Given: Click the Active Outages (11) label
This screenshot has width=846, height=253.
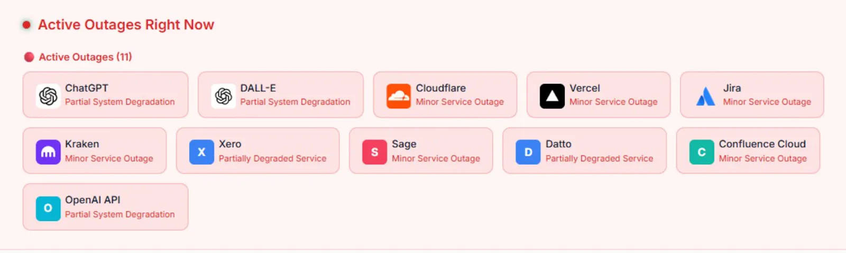Looking at the screenshot, I should click(x=85, y=57).
